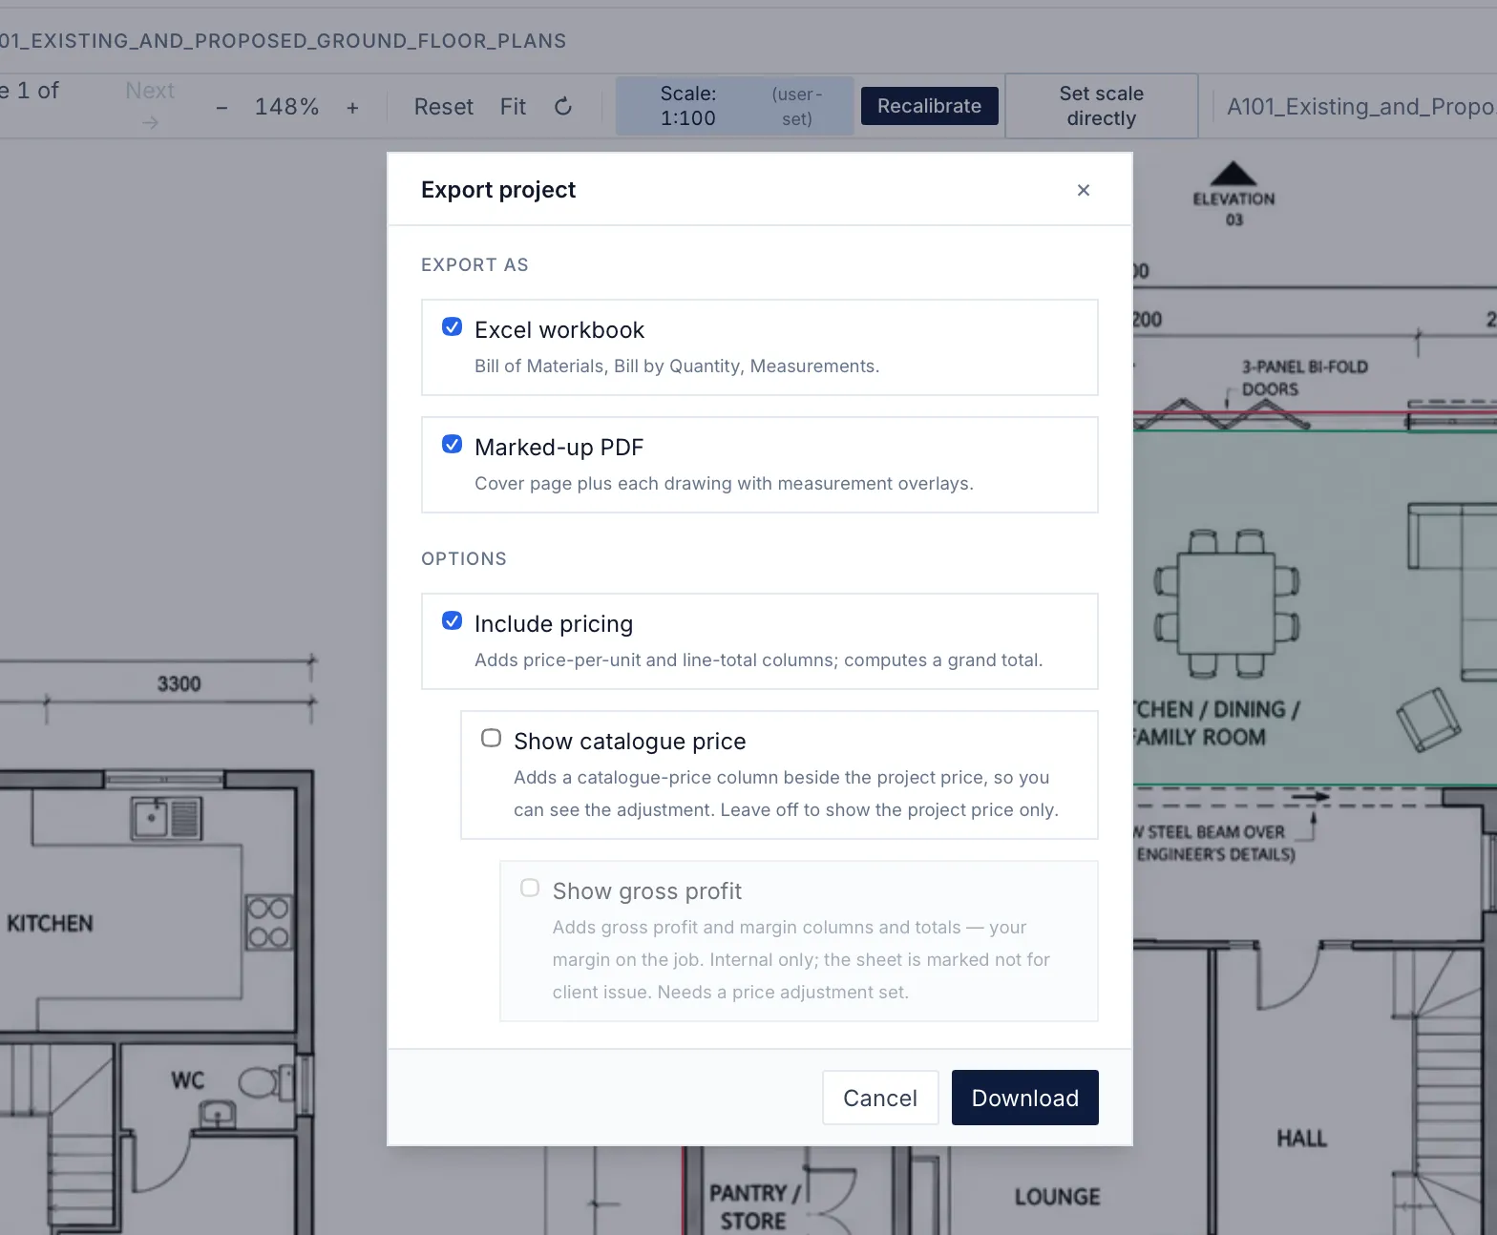Click the zoom in plus icon
Image resolution: width=1497 pixels, height=1235 pixels.
click(352, 108)
